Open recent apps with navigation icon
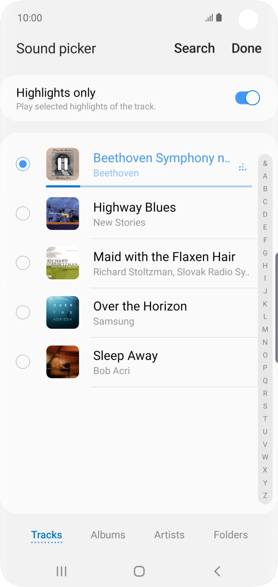This screenshot has width=278, height=587. pyautogui.click(x=61, y=571)
